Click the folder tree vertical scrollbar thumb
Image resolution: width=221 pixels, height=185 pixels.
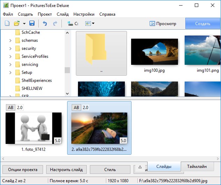point(67,70)
